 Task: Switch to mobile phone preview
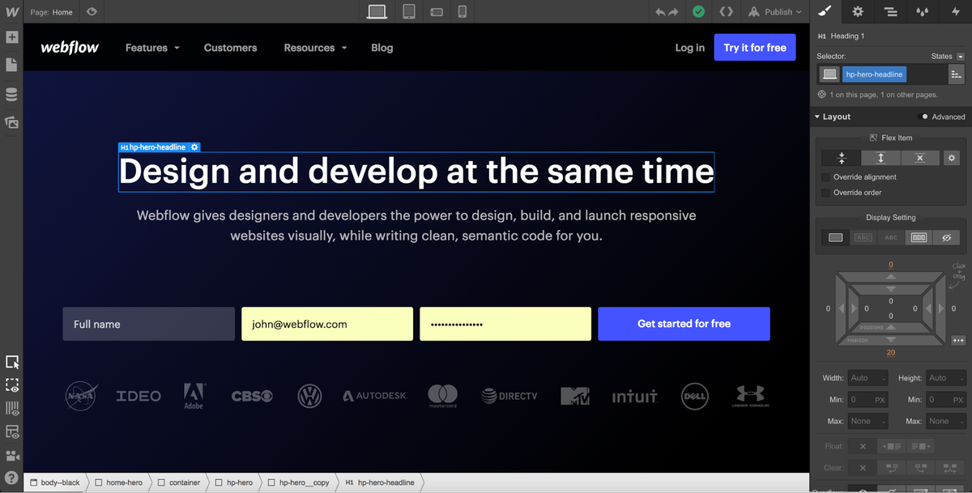(x=463, y=11)
